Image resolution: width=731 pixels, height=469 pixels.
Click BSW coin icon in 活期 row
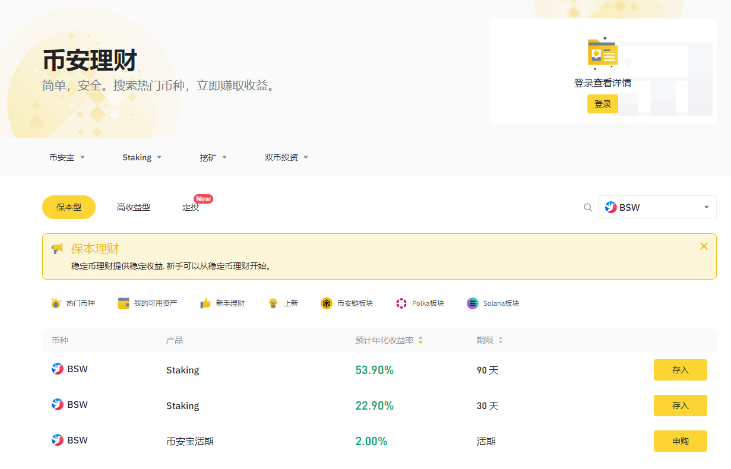coord(58,441)
